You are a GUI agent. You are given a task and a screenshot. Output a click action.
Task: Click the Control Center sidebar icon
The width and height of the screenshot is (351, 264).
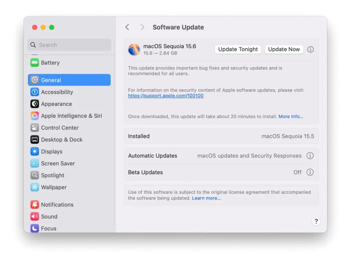pyautogui.click(x=35, y=127)
